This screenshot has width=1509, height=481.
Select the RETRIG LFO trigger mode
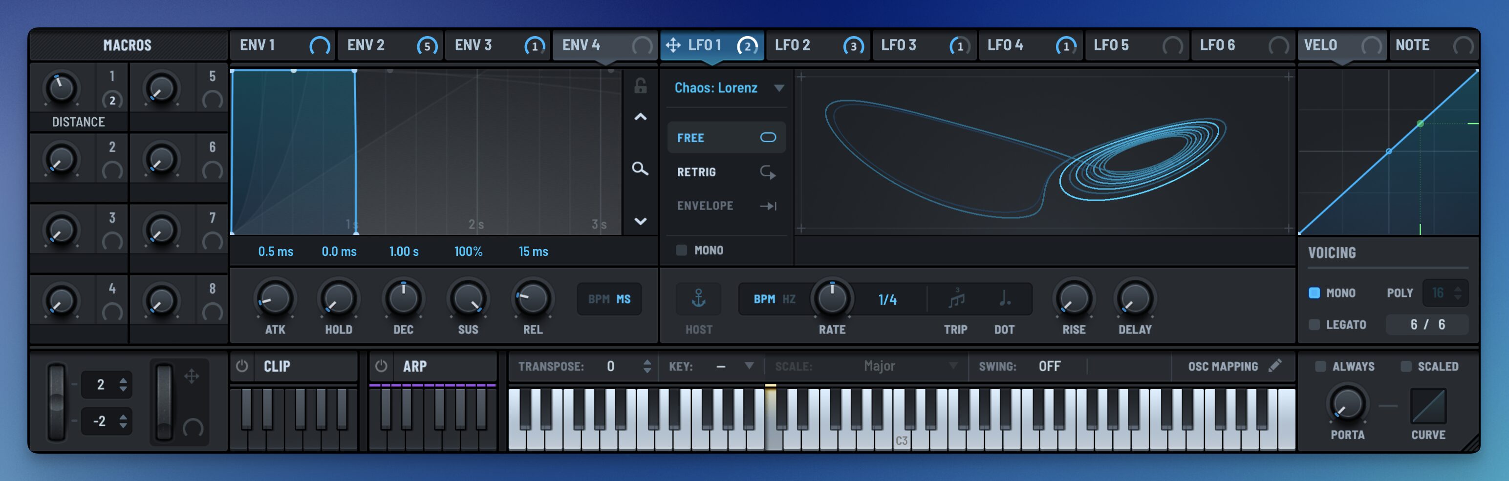click(726, 172)
